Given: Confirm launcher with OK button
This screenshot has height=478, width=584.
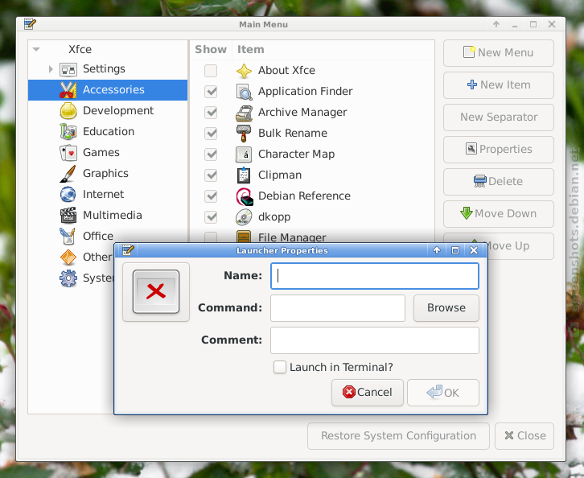Looking at the screenshot, I should click(443, 393).
